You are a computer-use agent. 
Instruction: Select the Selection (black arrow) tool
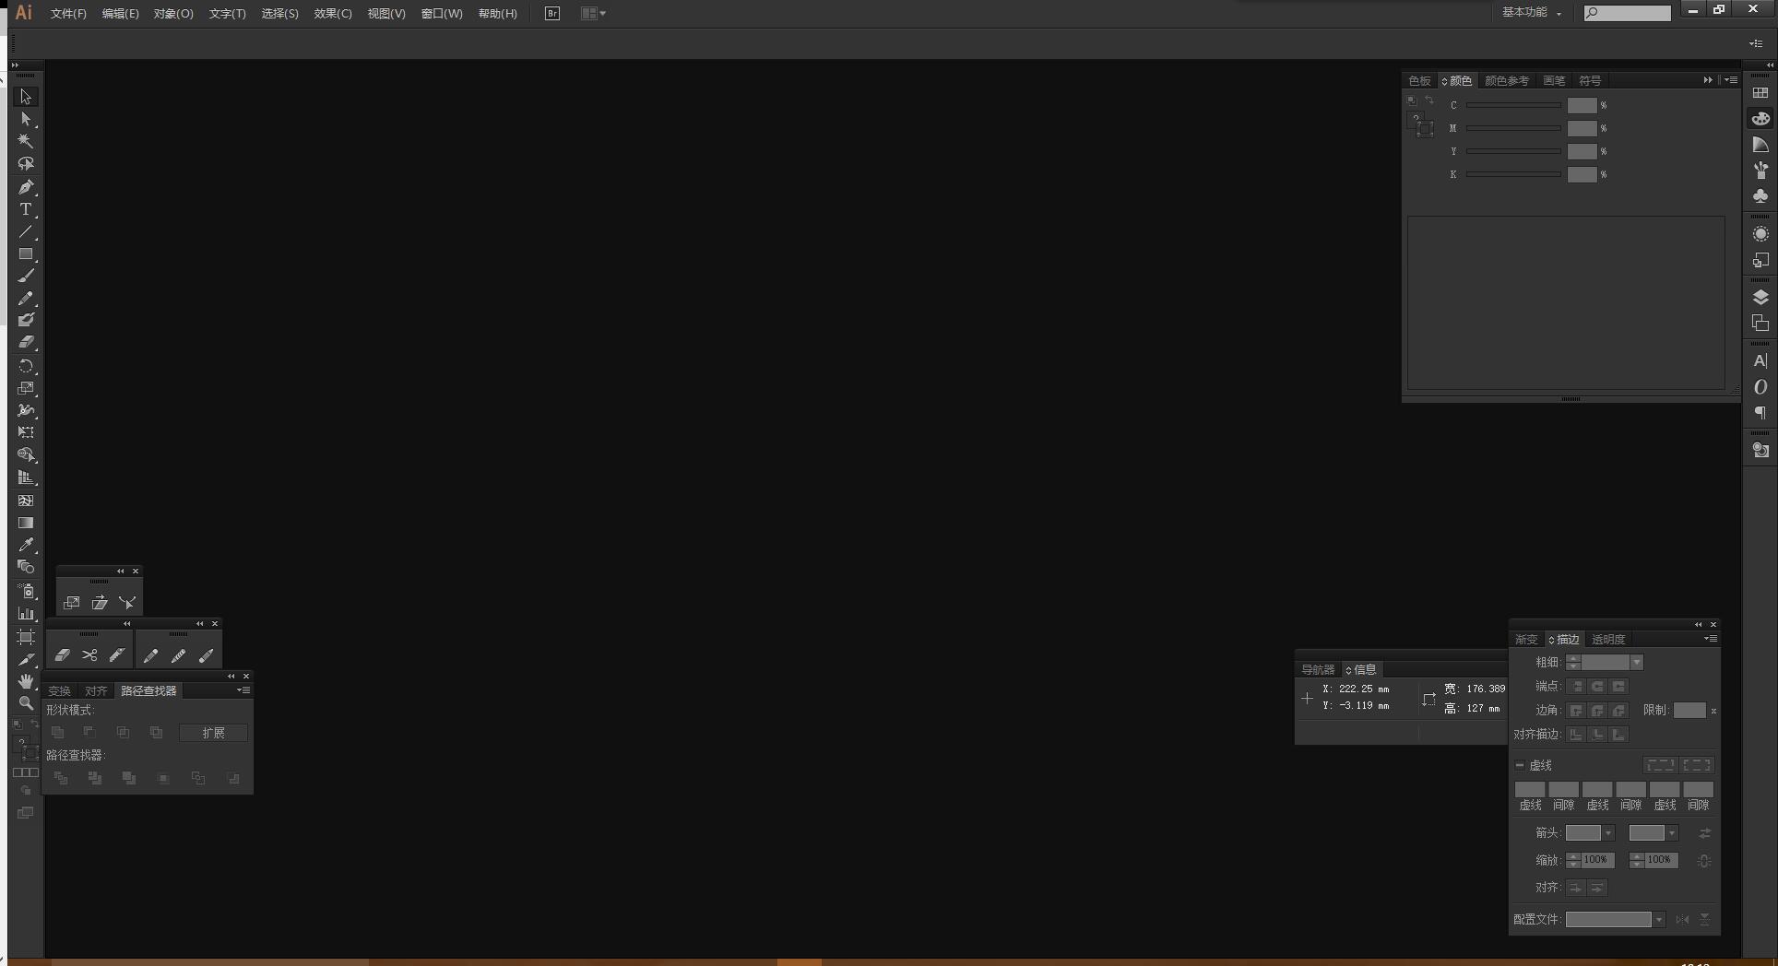pyautogui.click(x=26, y=97)
